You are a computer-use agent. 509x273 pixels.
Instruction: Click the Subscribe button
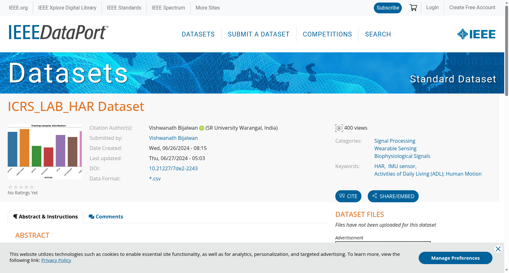(388, 8)
